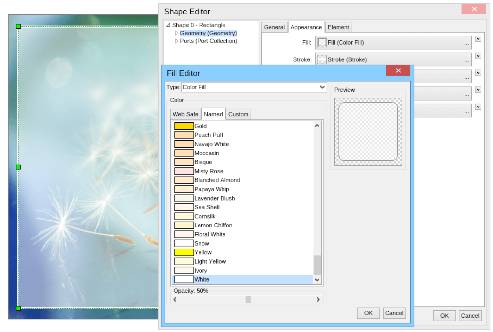Click the scroll-up arrow above the color list

[317, 125]
